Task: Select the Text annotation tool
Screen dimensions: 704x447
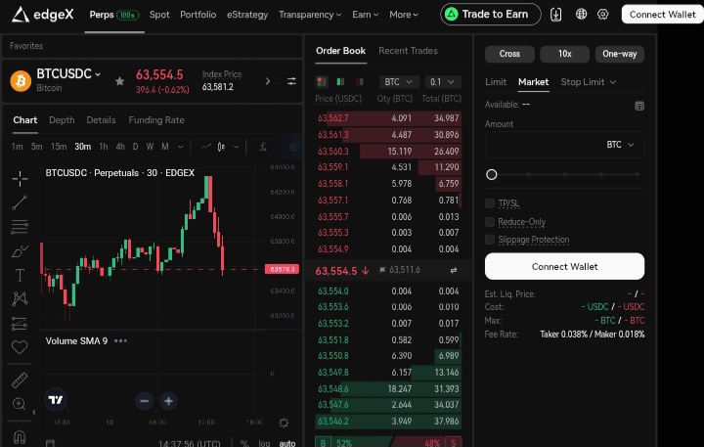Action: point(20,275)
